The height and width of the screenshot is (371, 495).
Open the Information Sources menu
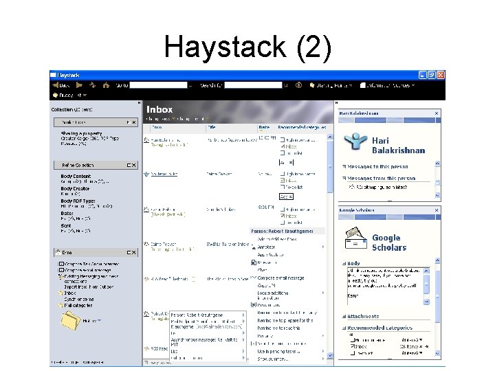pos(387,85)
